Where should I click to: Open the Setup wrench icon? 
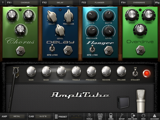122,116
